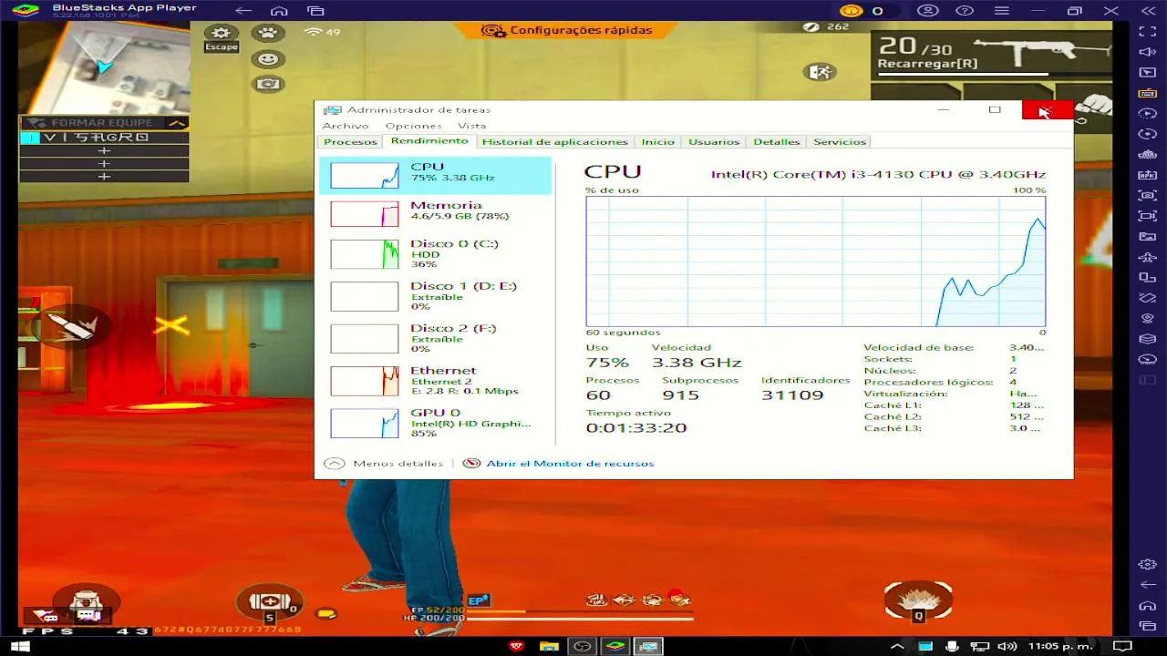Switch to the Usuarios tab
1167x656 pixels.
(x=714, y=142)
